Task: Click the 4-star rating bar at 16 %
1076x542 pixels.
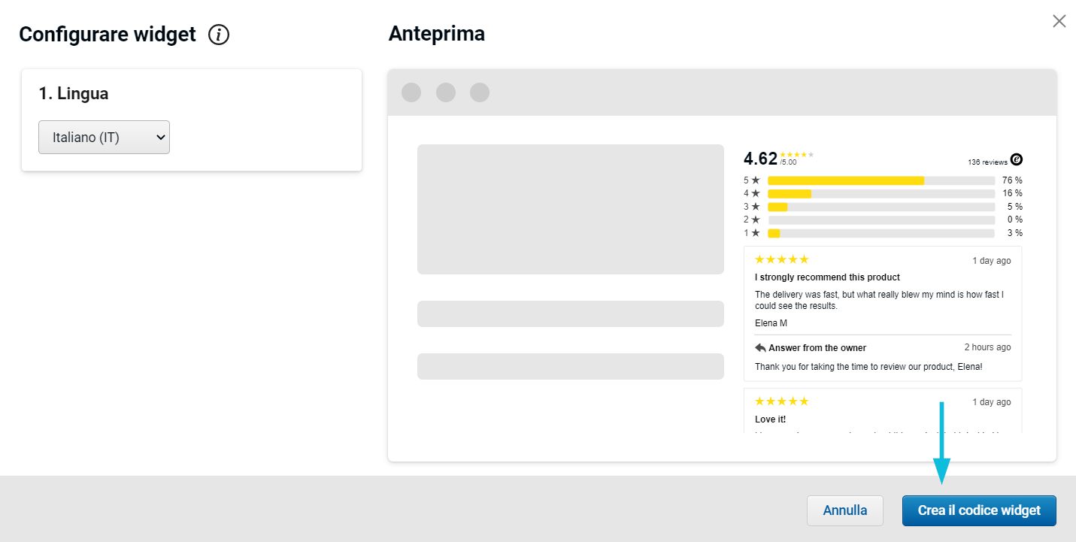Action: click(x=881, y=194)
